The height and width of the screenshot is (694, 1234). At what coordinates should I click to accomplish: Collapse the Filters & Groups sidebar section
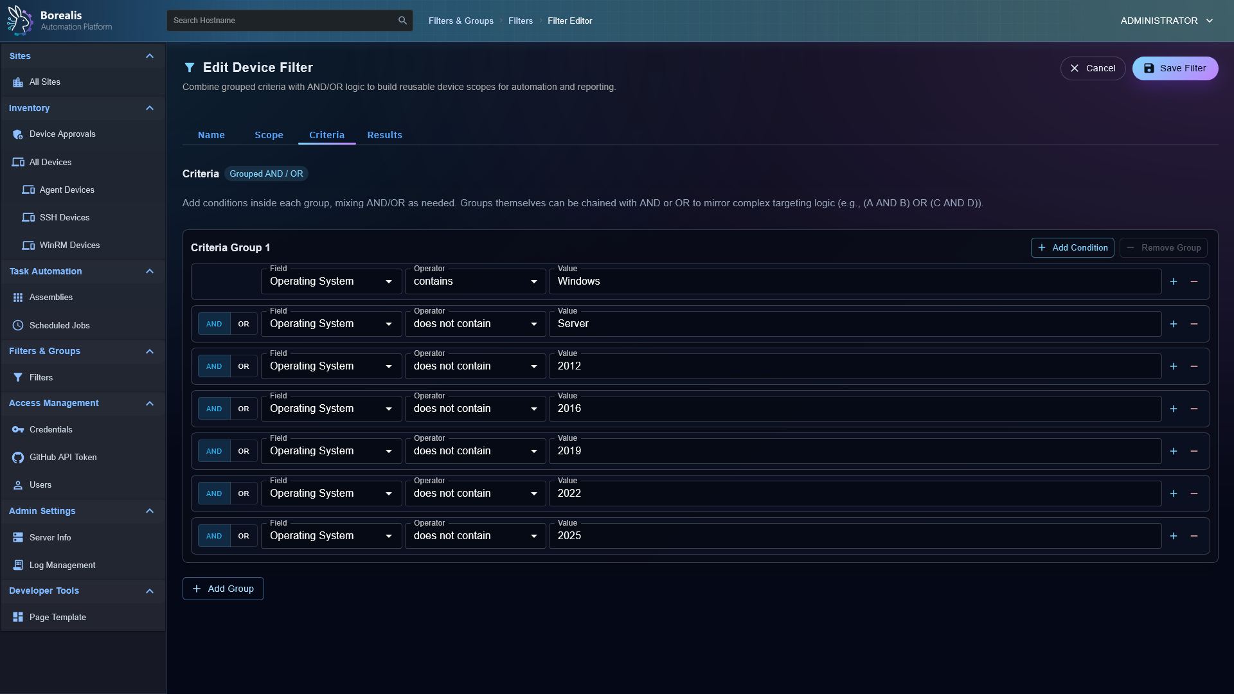150,351
